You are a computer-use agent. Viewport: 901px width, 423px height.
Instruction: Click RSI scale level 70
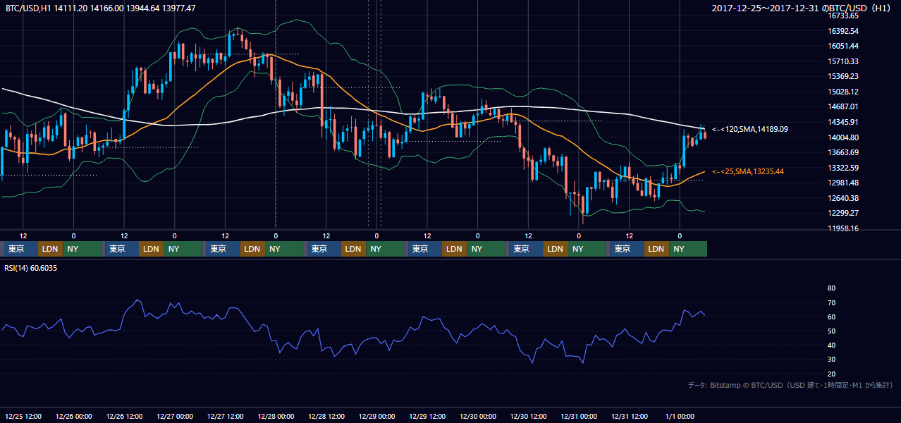(x=831, y=302)
